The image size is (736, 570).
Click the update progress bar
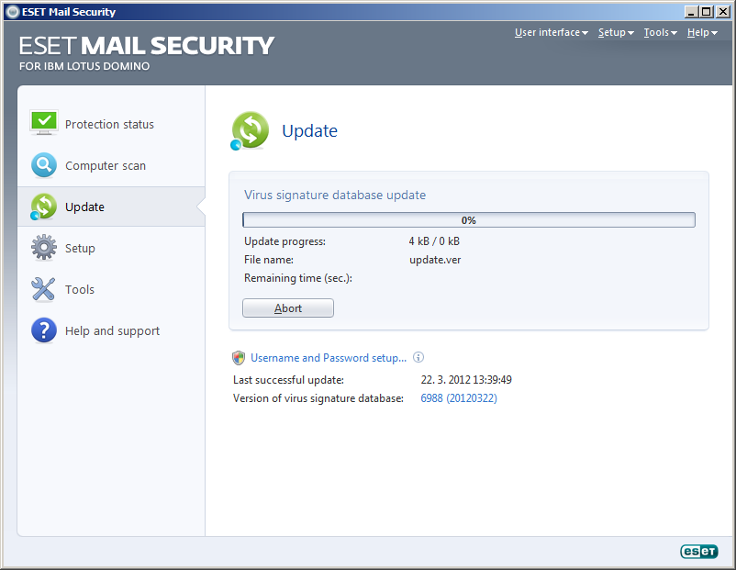click(468, 219)
